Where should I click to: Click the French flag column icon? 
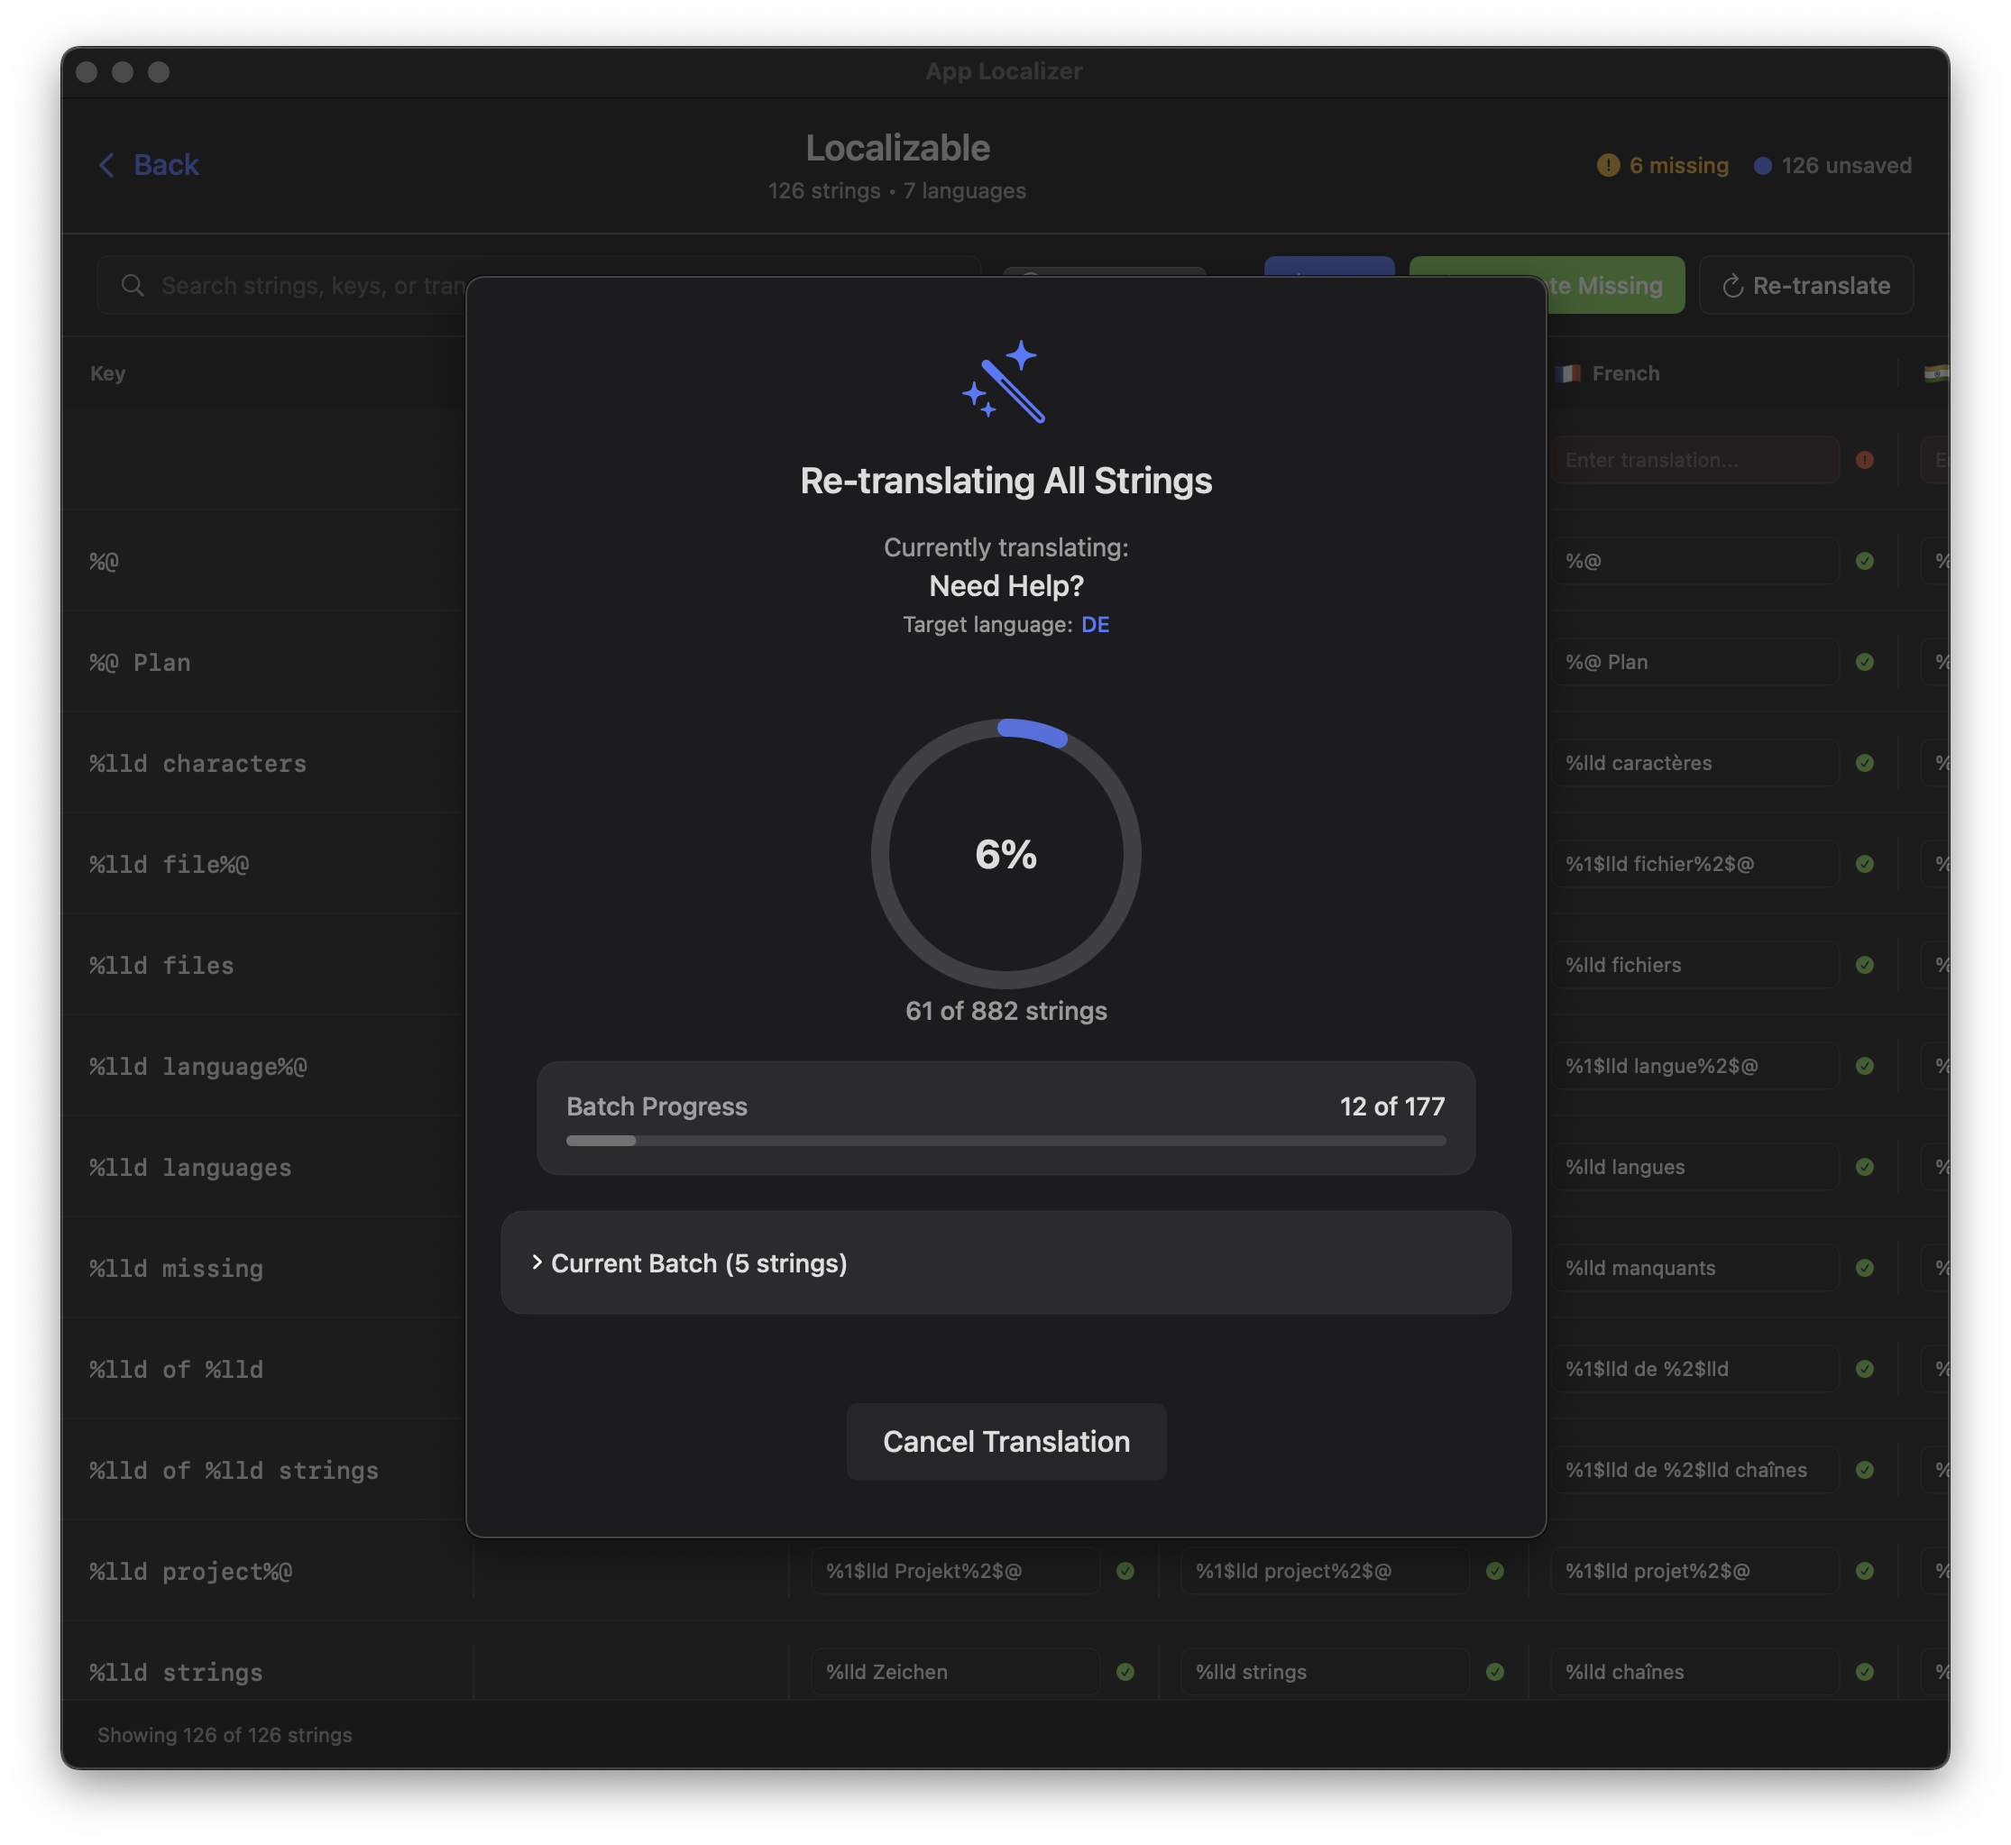[1567, 373]
